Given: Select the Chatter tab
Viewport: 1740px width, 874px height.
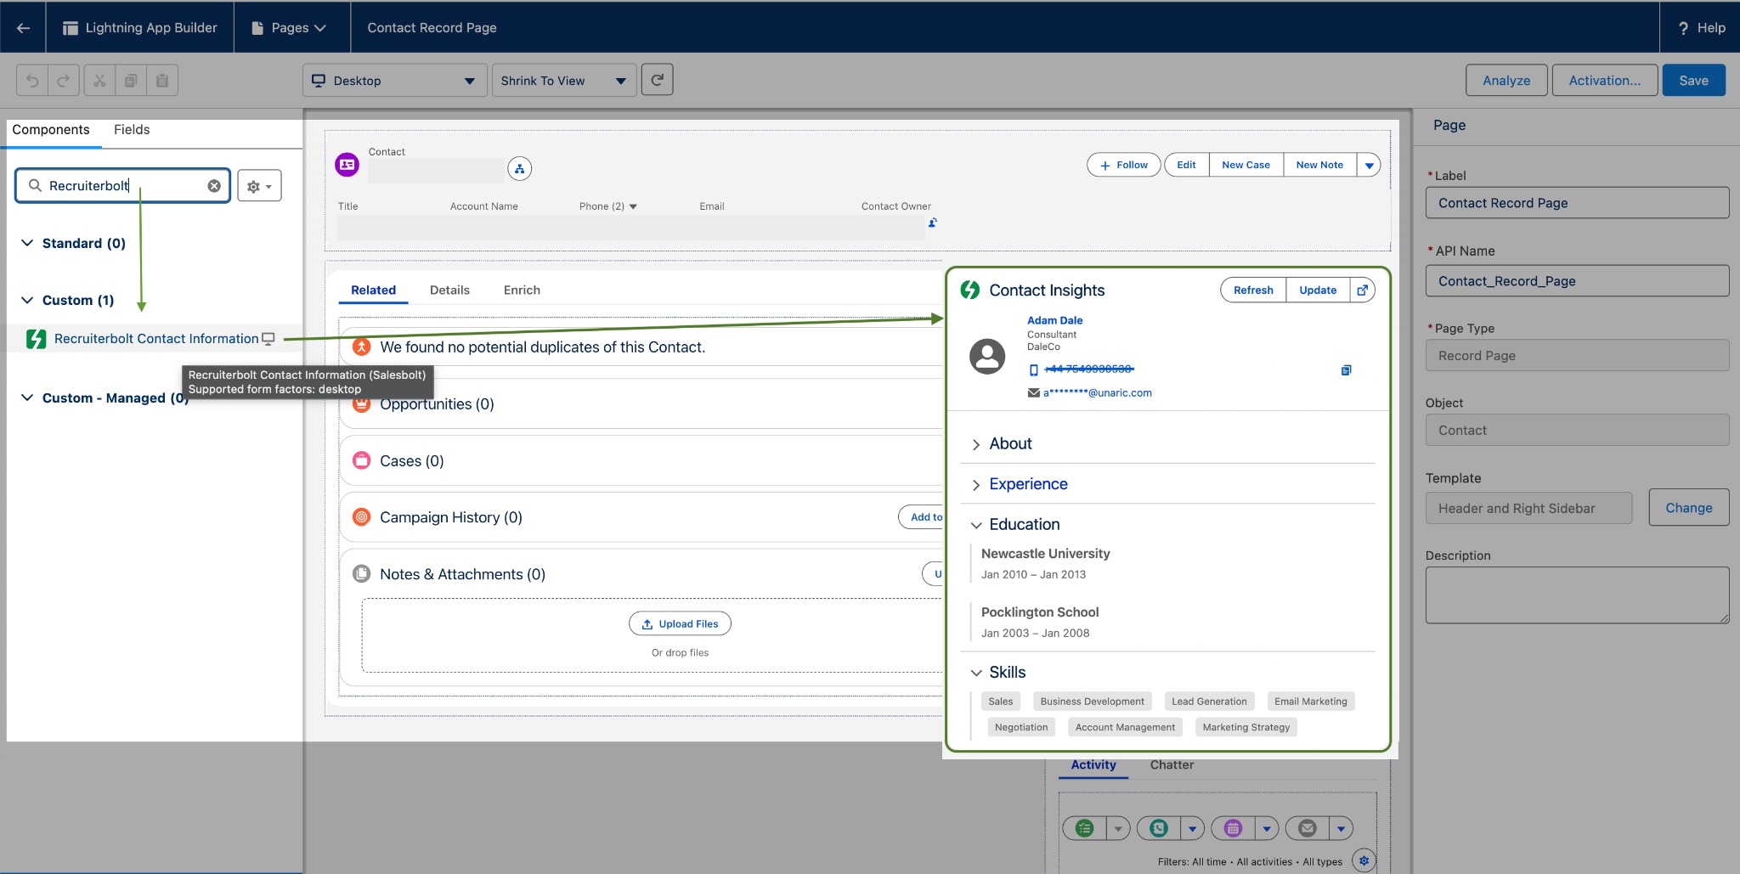Looking at the screenshot, I should [x=1172, y=765].
